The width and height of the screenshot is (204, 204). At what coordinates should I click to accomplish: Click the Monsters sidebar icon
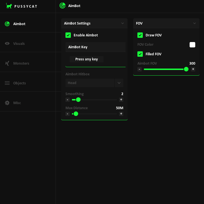point(7,63)
